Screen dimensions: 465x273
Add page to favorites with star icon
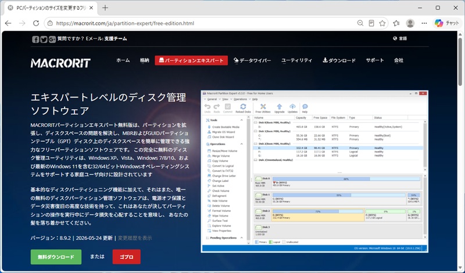(382, 23)
